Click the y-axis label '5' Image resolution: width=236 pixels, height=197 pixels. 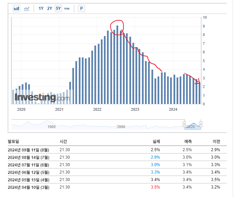coord(204,61)
